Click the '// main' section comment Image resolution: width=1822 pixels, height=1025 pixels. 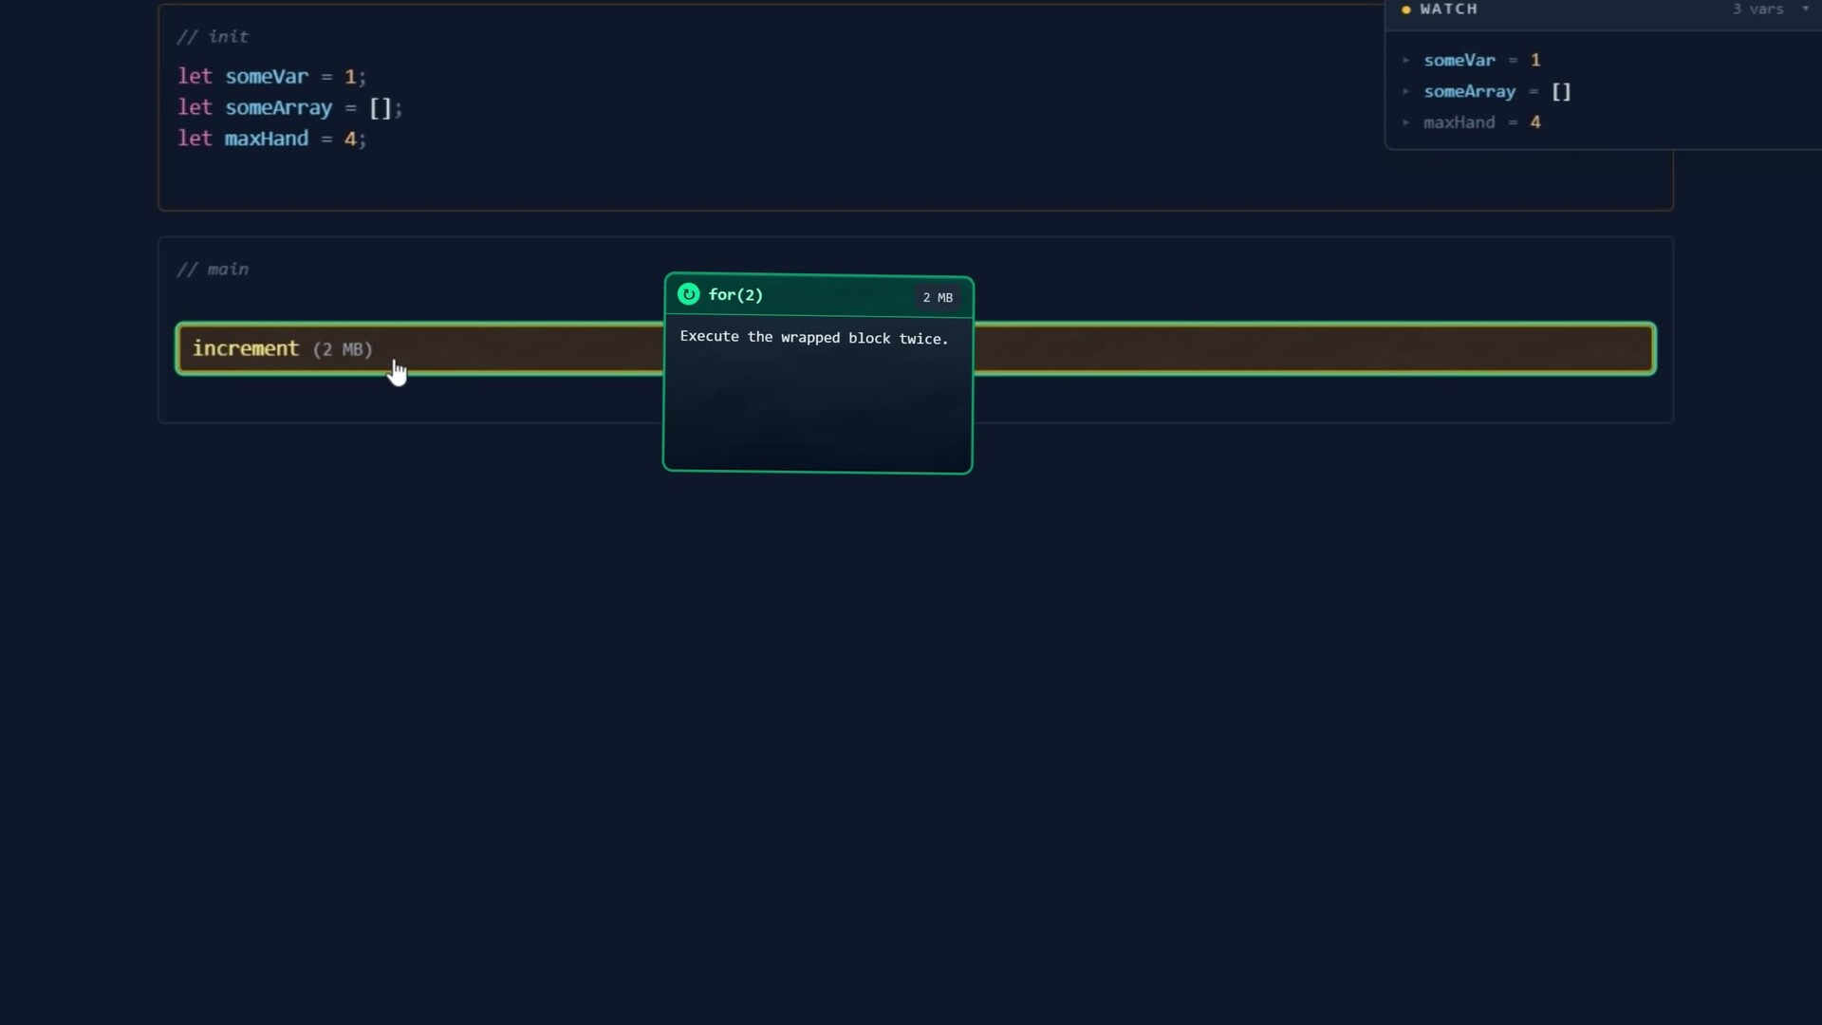tap(213, 270)
